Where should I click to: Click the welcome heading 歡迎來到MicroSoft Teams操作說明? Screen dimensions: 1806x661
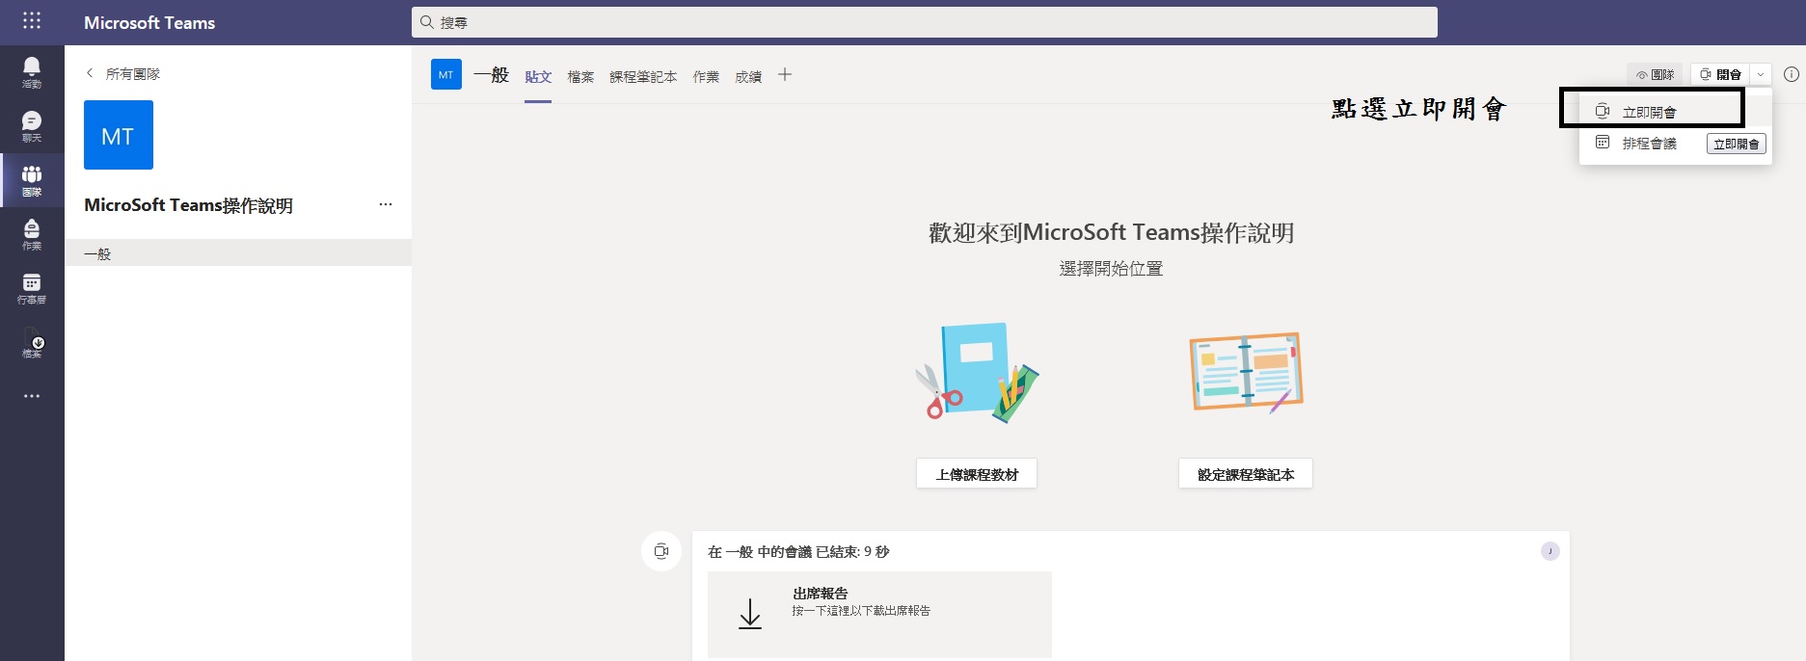pos(1111,233)
